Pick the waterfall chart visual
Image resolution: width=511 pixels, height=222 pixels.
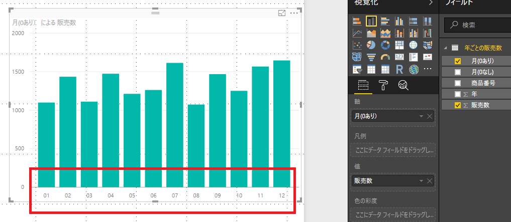click(x=427, y=33)
